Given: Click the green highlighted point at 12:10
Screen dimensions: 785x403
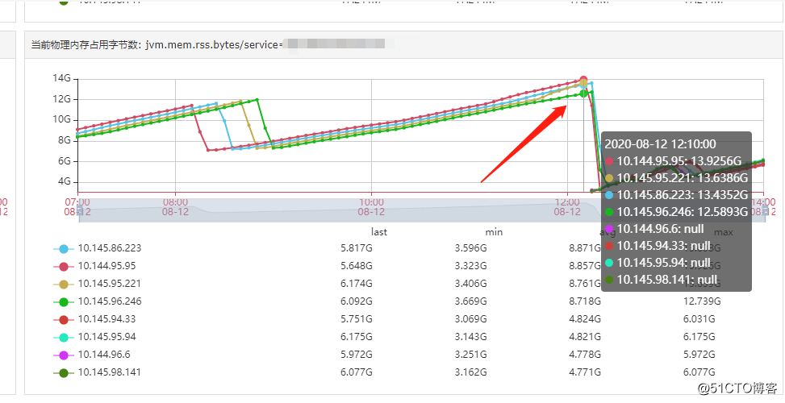Looking at the screenshot, I should point(583,93).
